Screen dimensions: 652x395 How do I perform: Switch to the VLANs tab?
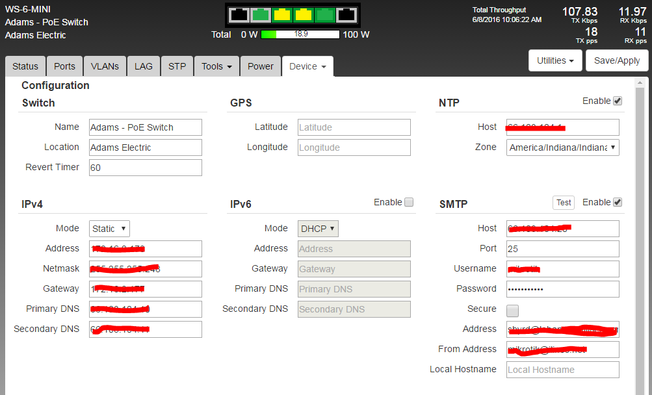[105, 66]
